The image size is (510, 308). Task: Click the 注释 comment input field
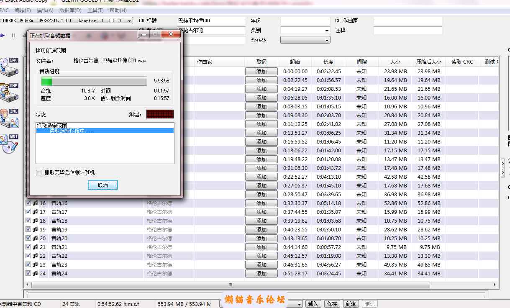pyautogui.click(x=407, y=31)
